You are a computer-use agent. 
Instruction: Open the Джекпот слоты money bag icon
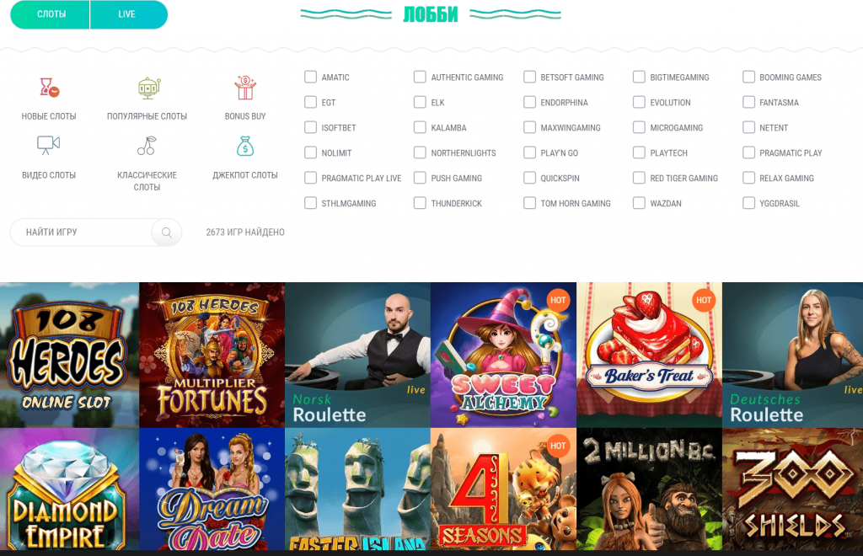click(245, 146)
